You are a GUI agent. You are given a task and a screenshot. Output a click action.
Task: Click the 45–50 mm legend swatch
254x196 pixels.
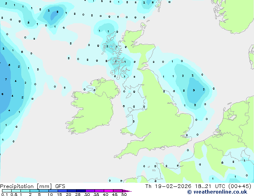tap(118, 191)
